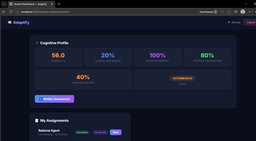This screenshot has width=256, height=141.
Task: Click the Rational Agent assignment title
Action: pos(49,131)
